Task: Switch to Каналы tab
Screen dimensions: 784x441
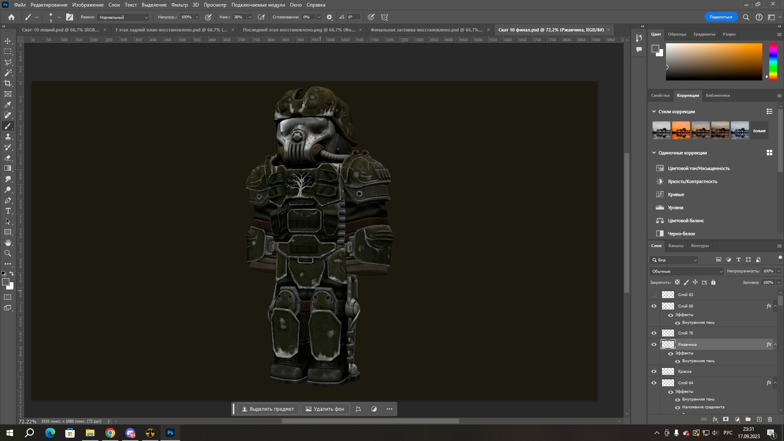Action: (x=676, y=245)
